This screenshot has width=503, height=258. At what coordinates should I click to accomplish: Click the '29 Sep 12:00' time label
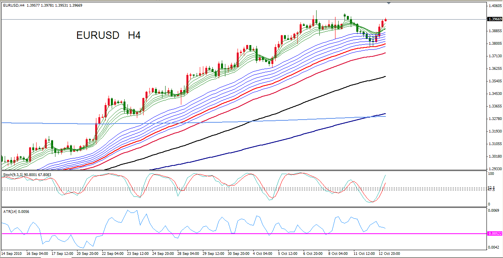click(214, 254)
